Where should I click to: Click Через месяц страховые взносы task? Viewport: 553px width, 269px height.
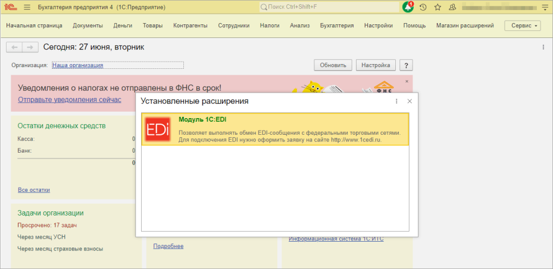(x=60, y=249)
